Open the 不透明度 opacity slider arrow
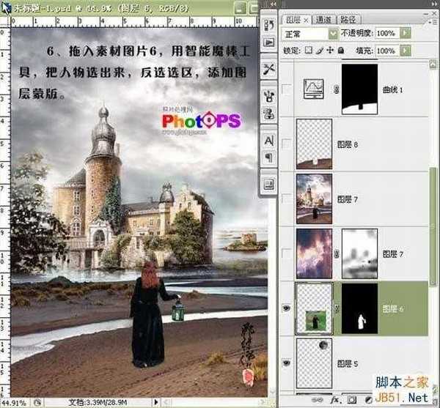Image resolution: width=440 pixels, height=408 pixels. pos(406,34)
